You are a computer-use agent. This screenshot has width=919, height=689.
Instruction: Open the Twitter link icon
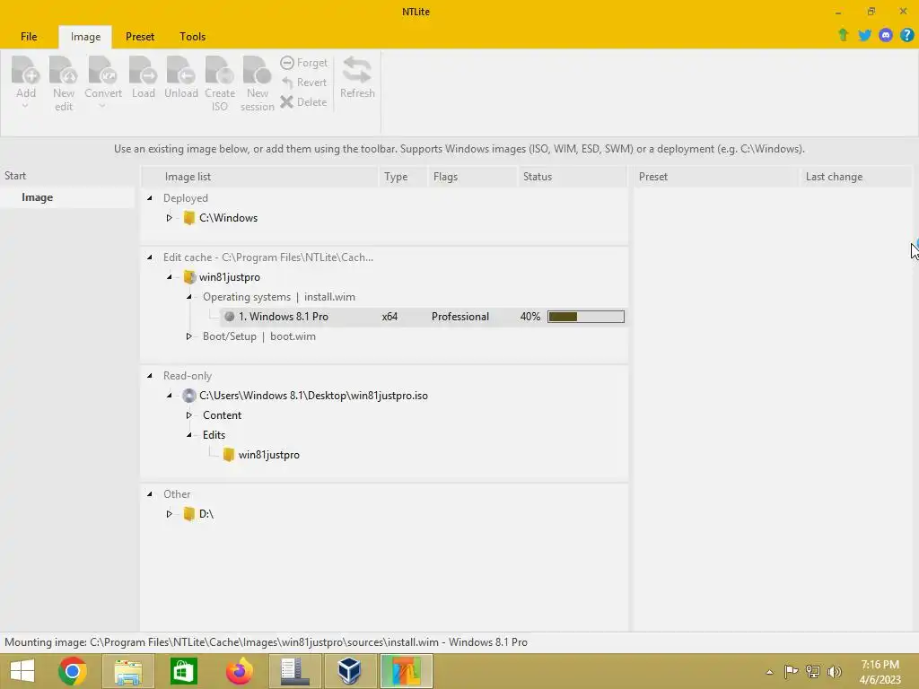pyautogui.click(x=864, y=35)
